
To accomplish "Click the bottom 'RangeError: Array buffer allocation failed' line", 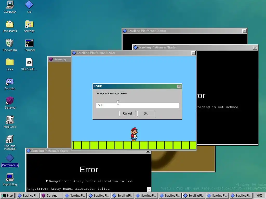I will point(68,189).
